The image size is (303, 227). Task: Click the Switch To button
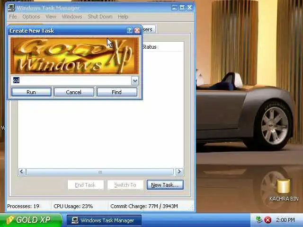pos(125,185)
